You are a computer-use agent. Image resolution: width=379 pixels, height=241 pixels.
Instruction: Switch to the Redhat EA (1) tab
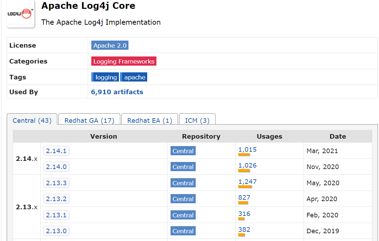tap(150, 120)
